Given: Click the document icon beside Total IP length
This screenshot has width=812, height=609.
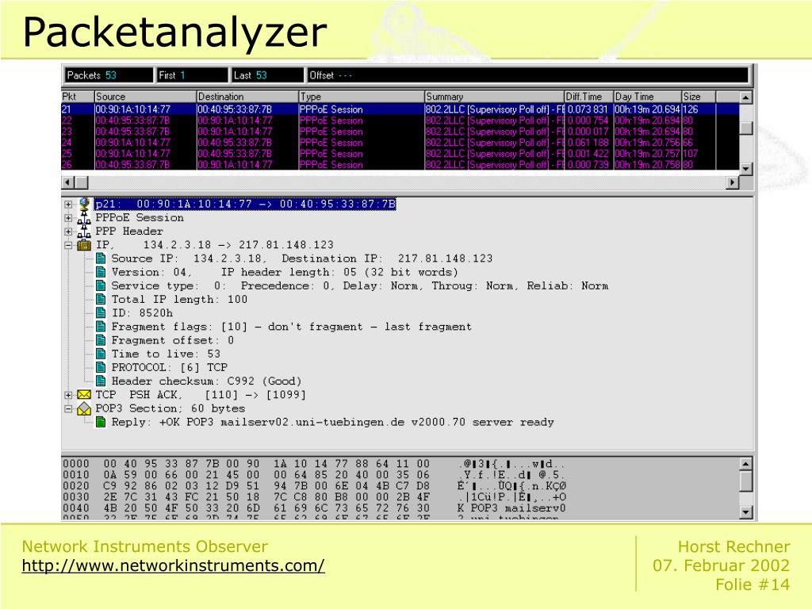Looking at the screenshot, I should (x=101, y=299).
